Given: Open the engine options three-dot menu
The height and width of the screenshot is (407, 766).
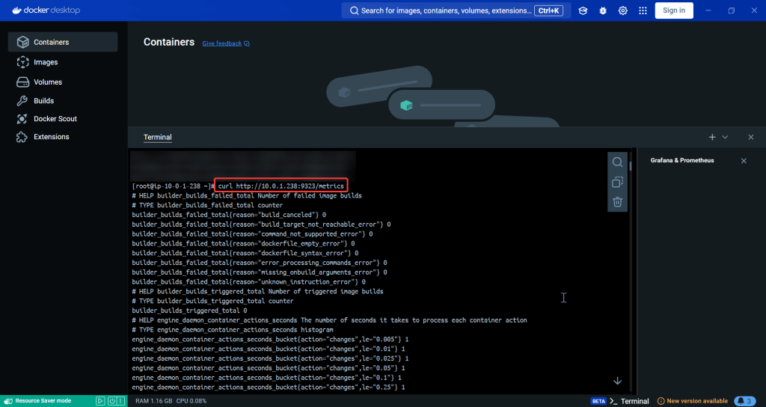Looking at the screenshot, I should point(121,401).
